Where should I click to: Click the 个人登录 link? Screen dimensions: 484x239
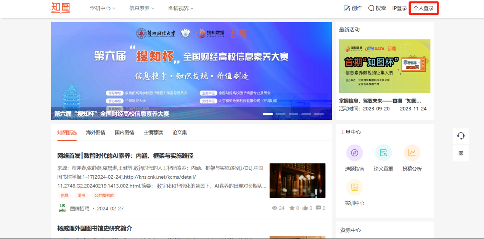pyautogui.click(x=424, y=8)
